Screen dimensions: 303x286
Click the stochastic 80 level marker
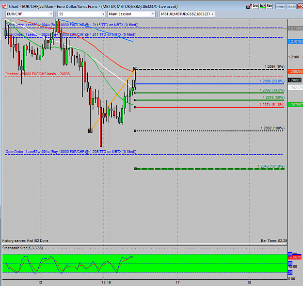point(290,254)
